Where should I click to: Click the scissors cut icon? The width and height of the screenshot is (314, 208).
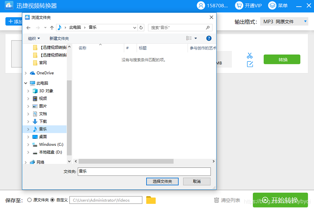pos(250,55)
